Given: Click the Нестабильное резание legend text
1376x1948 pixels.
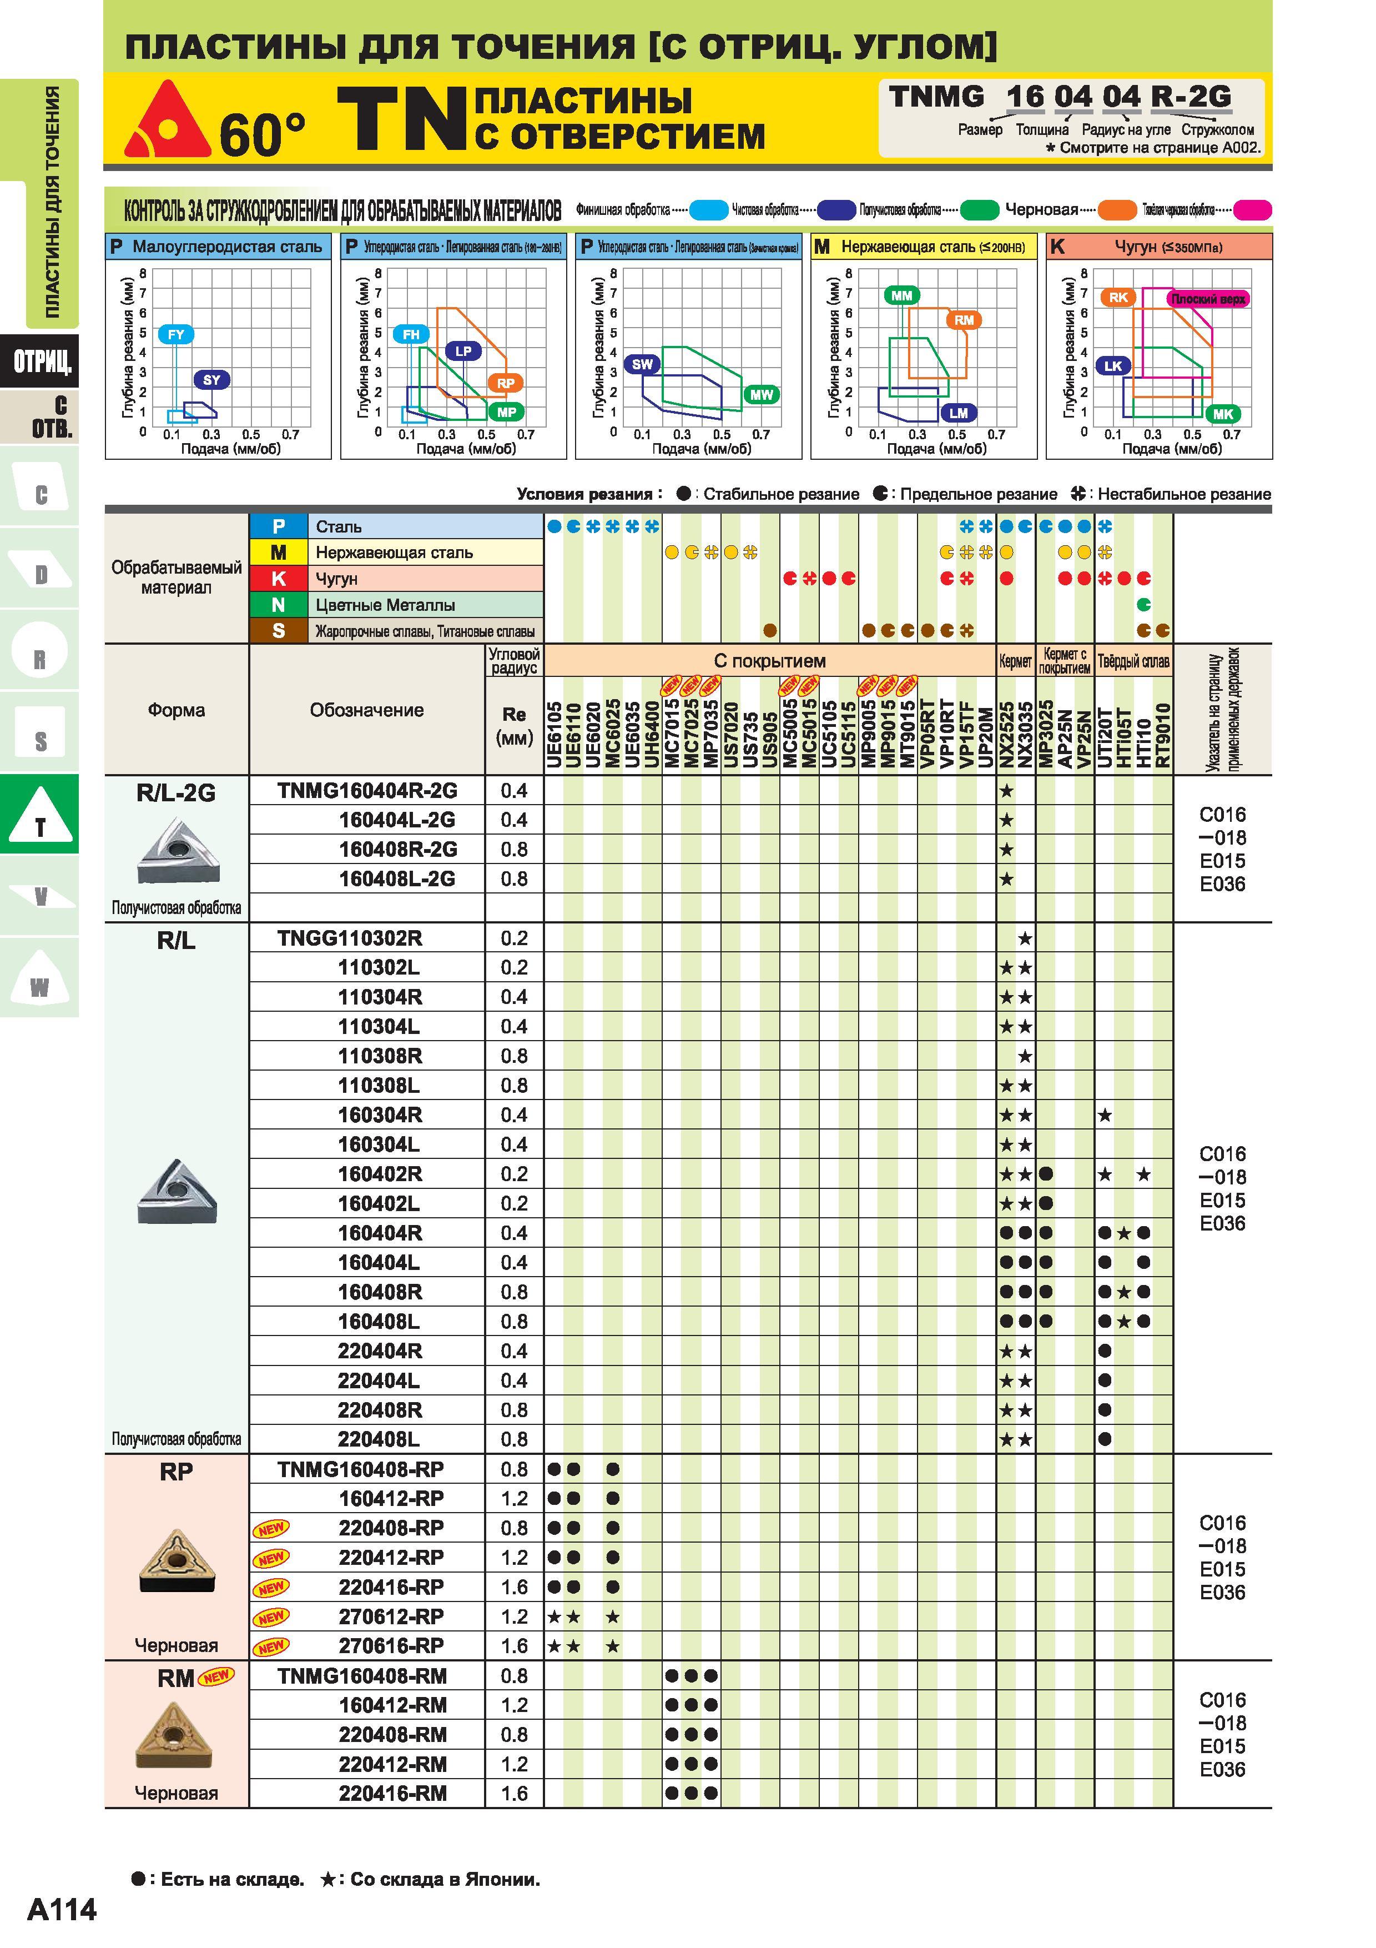Looking at the screenshot, I should tap(1185, 495).
